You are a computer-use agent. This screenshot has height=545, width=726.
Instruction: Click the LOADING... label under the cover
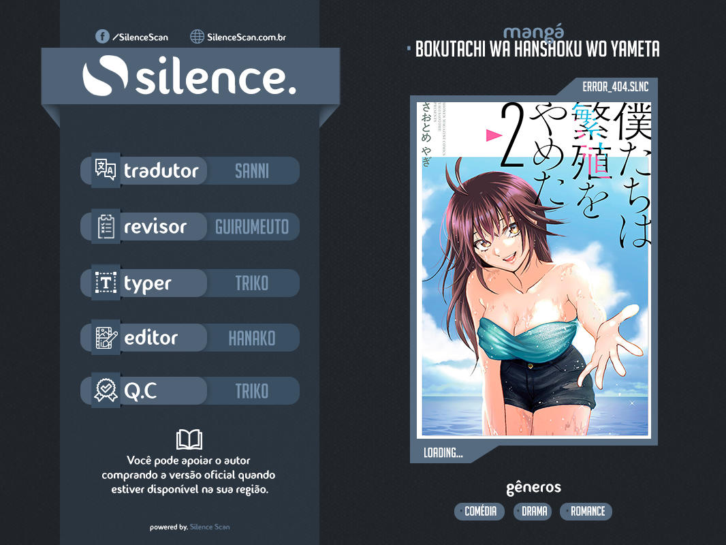point(443,452)
